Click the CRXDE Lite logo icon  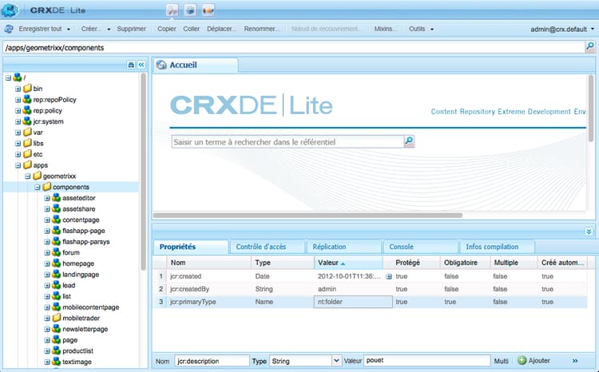point(10,10)
